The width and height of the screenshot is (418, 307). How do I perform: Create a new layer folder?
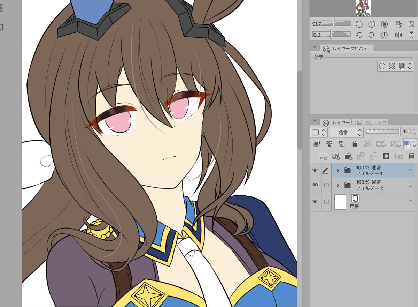coord(348,156)
